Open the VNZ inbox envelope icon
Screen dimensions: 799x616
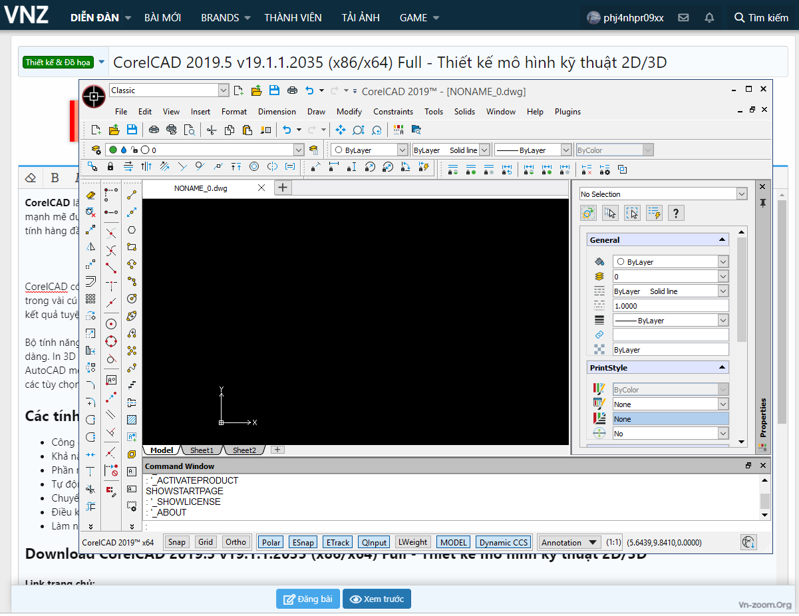(x=683, y=17)
